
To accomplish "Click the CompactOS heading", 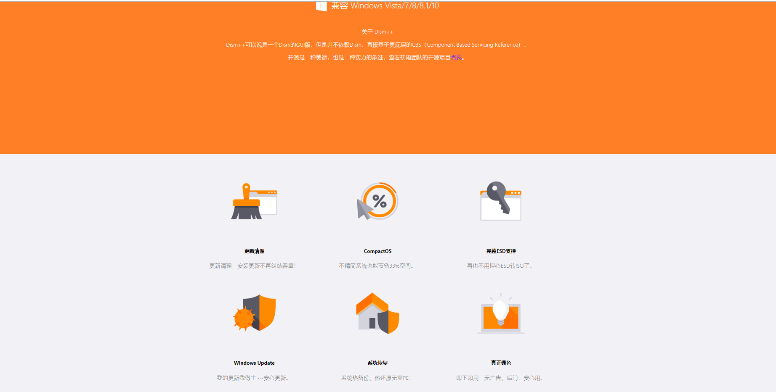I will click(x=377, y=251).
